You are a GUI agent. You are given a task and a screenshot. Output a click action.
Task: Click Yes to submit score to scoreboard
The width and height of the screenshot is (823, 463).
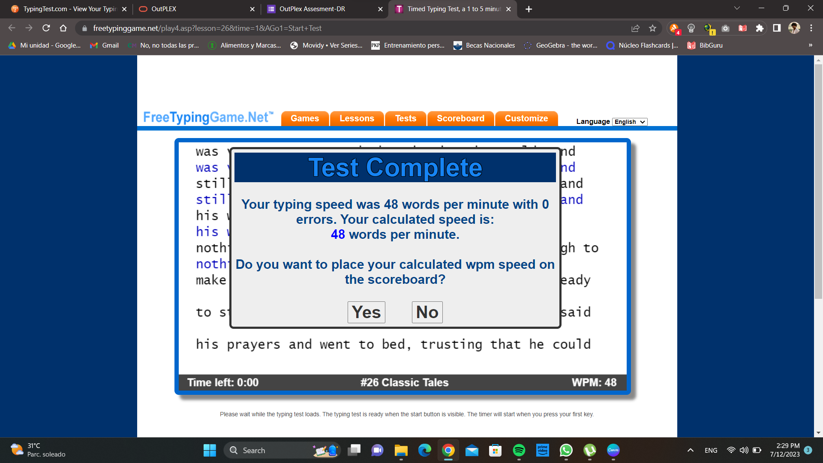pos(366,312)
